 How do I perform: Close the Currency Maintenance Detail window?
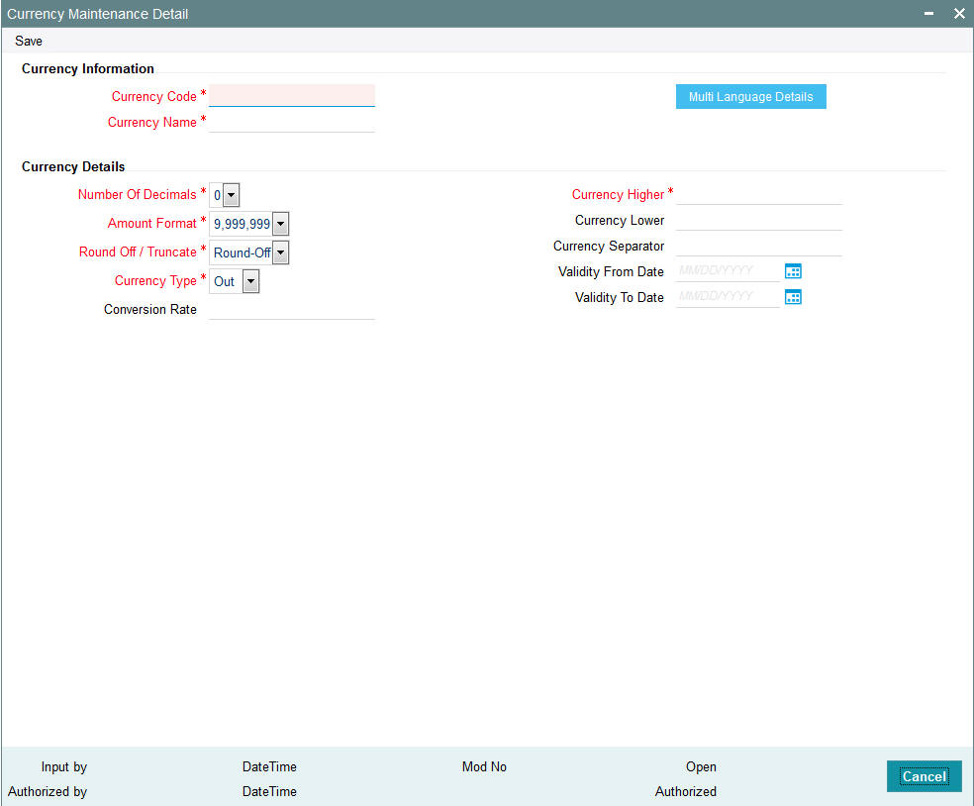pos(959,14)
